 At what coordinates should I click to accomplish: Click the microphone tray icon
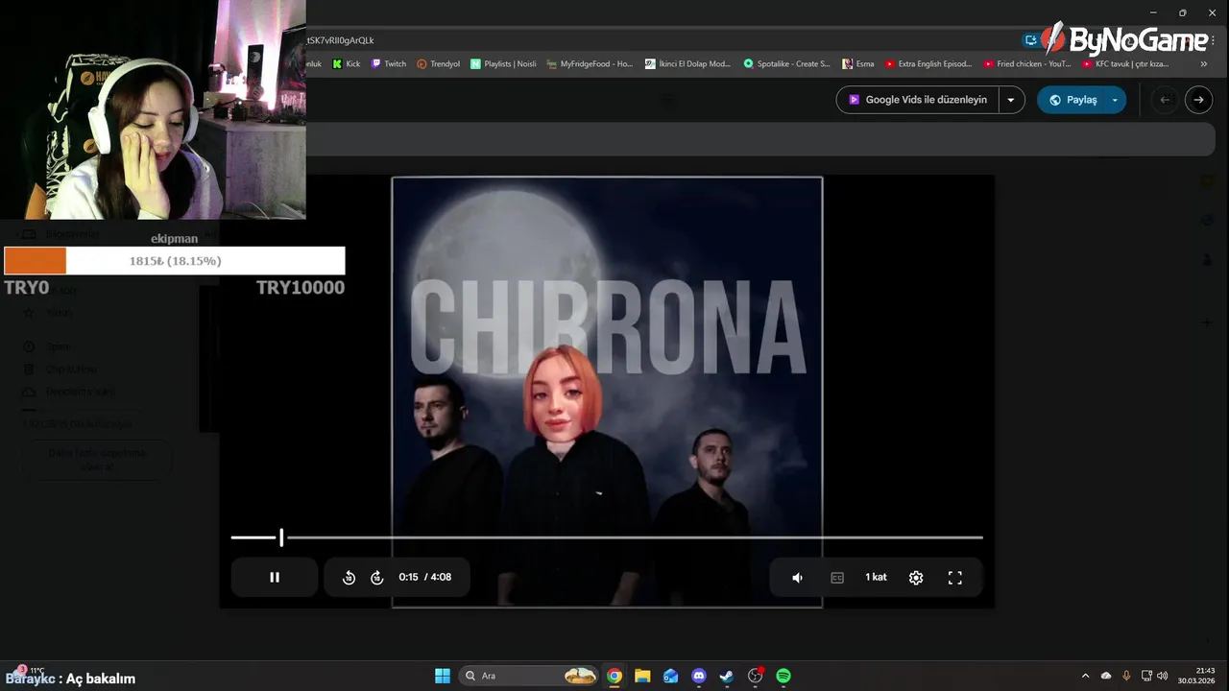click(x=1126, y=676)
